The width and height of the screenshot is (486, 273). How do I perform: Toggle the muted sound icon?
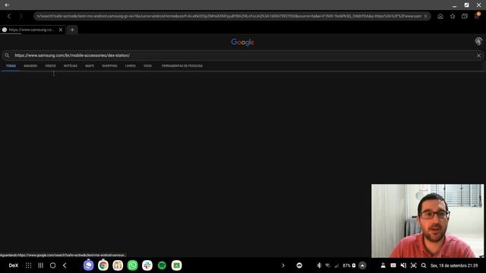click(403, 265)
